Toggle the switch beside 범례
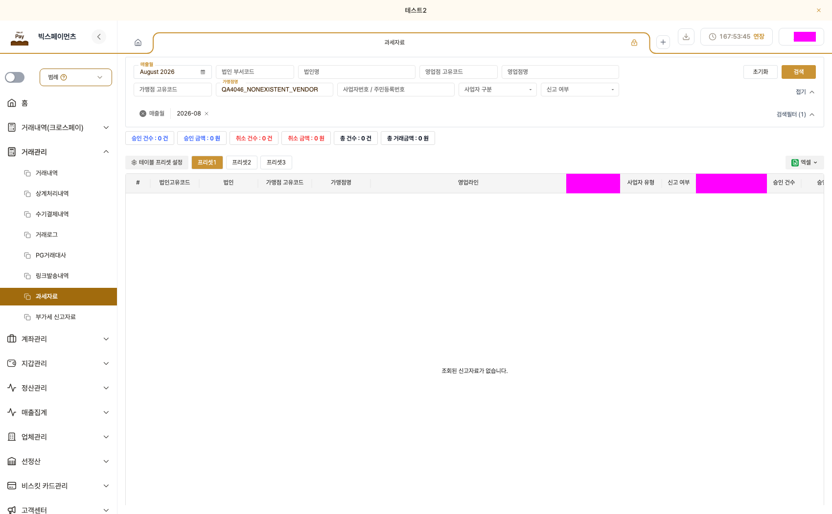 click(15, 77)
